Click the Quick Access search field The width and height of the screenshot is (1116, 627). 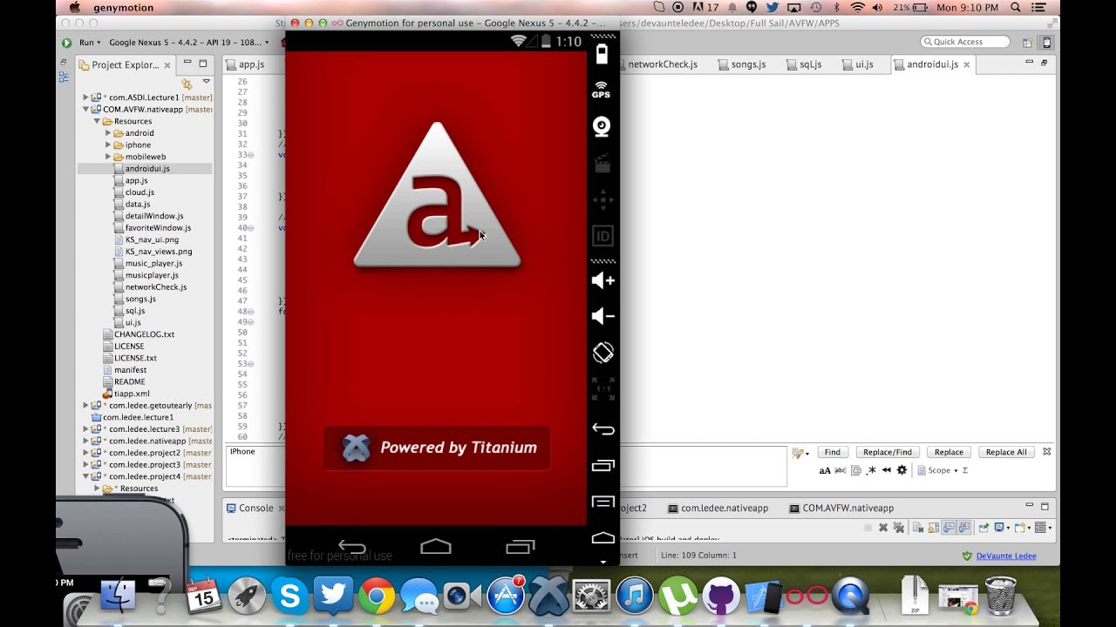tap(965, 42)
